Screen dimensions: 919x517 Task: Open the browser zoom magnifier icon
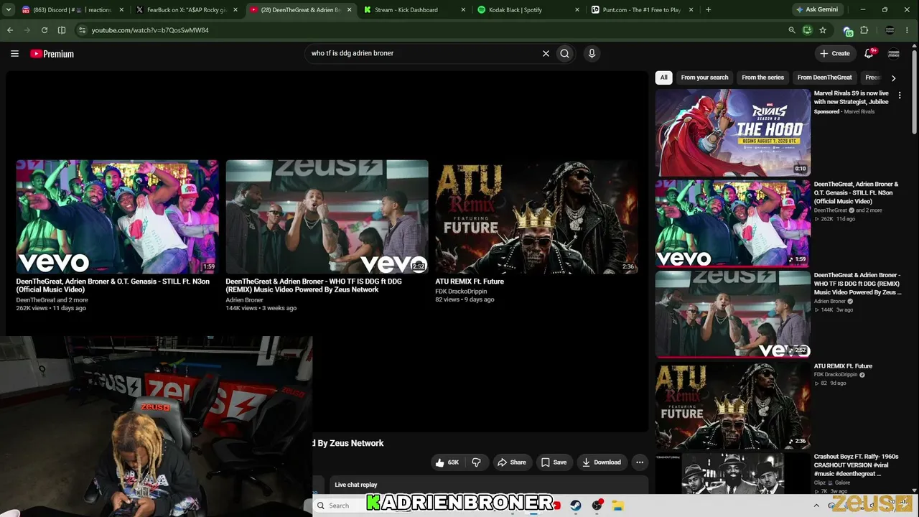792,30
